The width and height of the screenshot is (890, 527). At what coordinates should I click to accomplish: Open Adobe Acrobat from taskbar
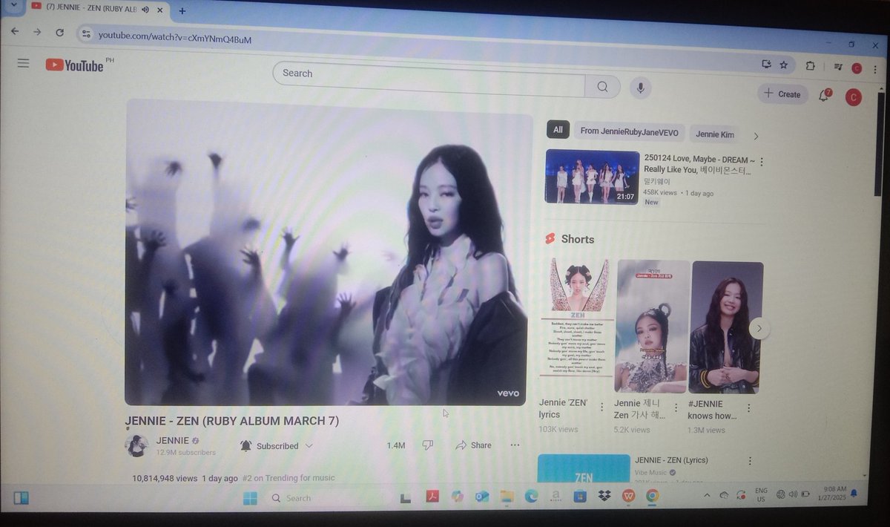click(x=432, y=497)
